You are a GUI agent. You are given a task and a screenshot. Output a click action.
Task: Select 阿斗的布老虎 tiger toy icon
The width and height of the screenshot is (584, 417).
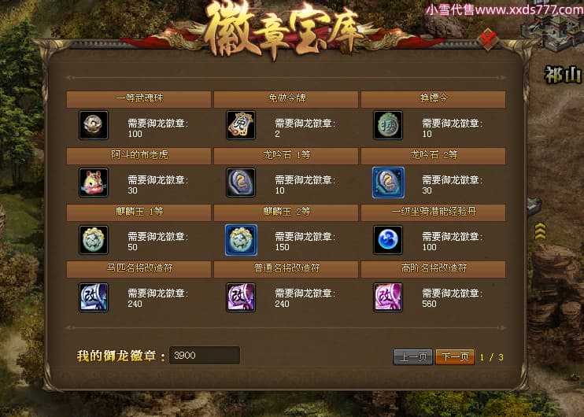coord(94,183)
